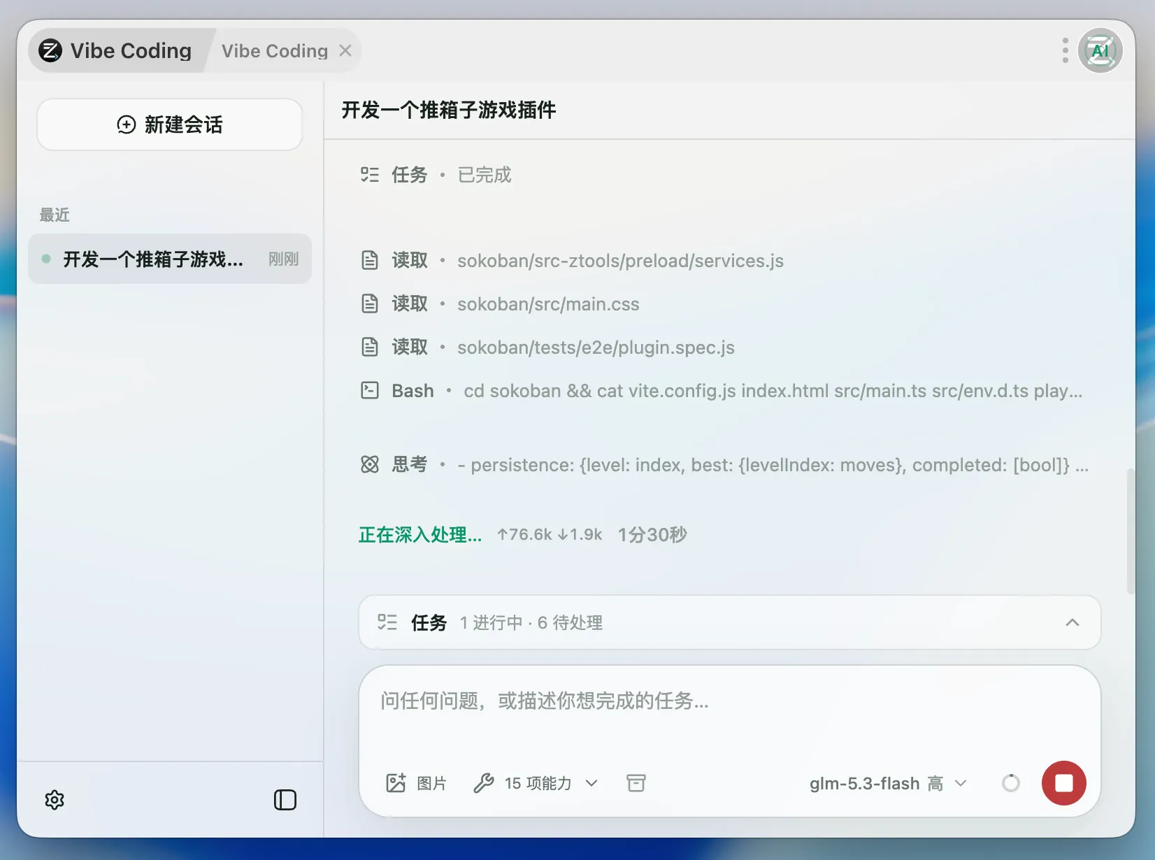Open the three-dot more options menu
Screen dimensions: 1155x860
click(1065, 50)
